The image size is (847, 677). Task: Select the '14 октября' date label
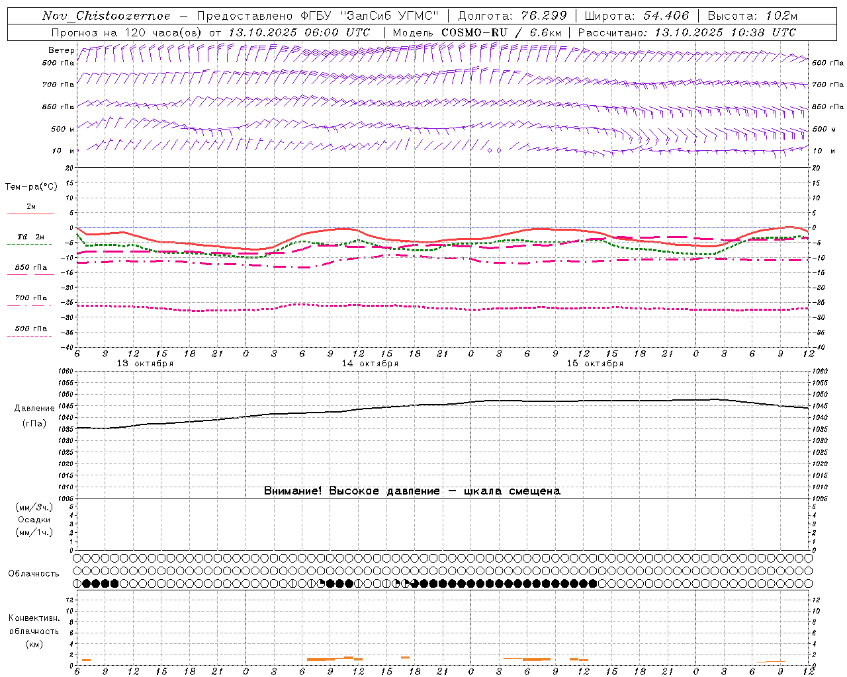(370, 364)
